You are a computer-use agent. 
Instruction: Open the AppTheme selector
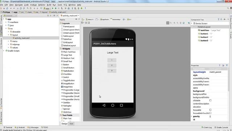click(x=104, y=19)
